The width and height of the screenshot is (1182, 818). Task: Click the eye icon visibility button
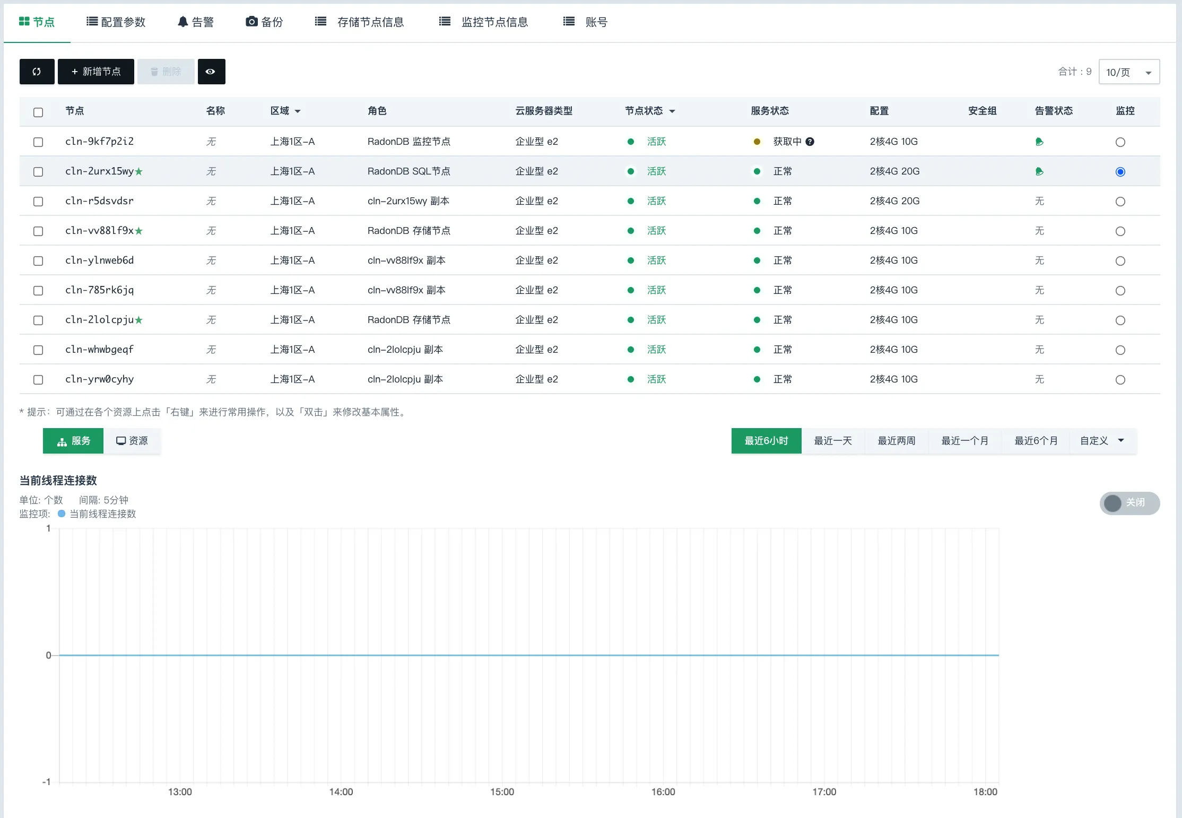211,72
